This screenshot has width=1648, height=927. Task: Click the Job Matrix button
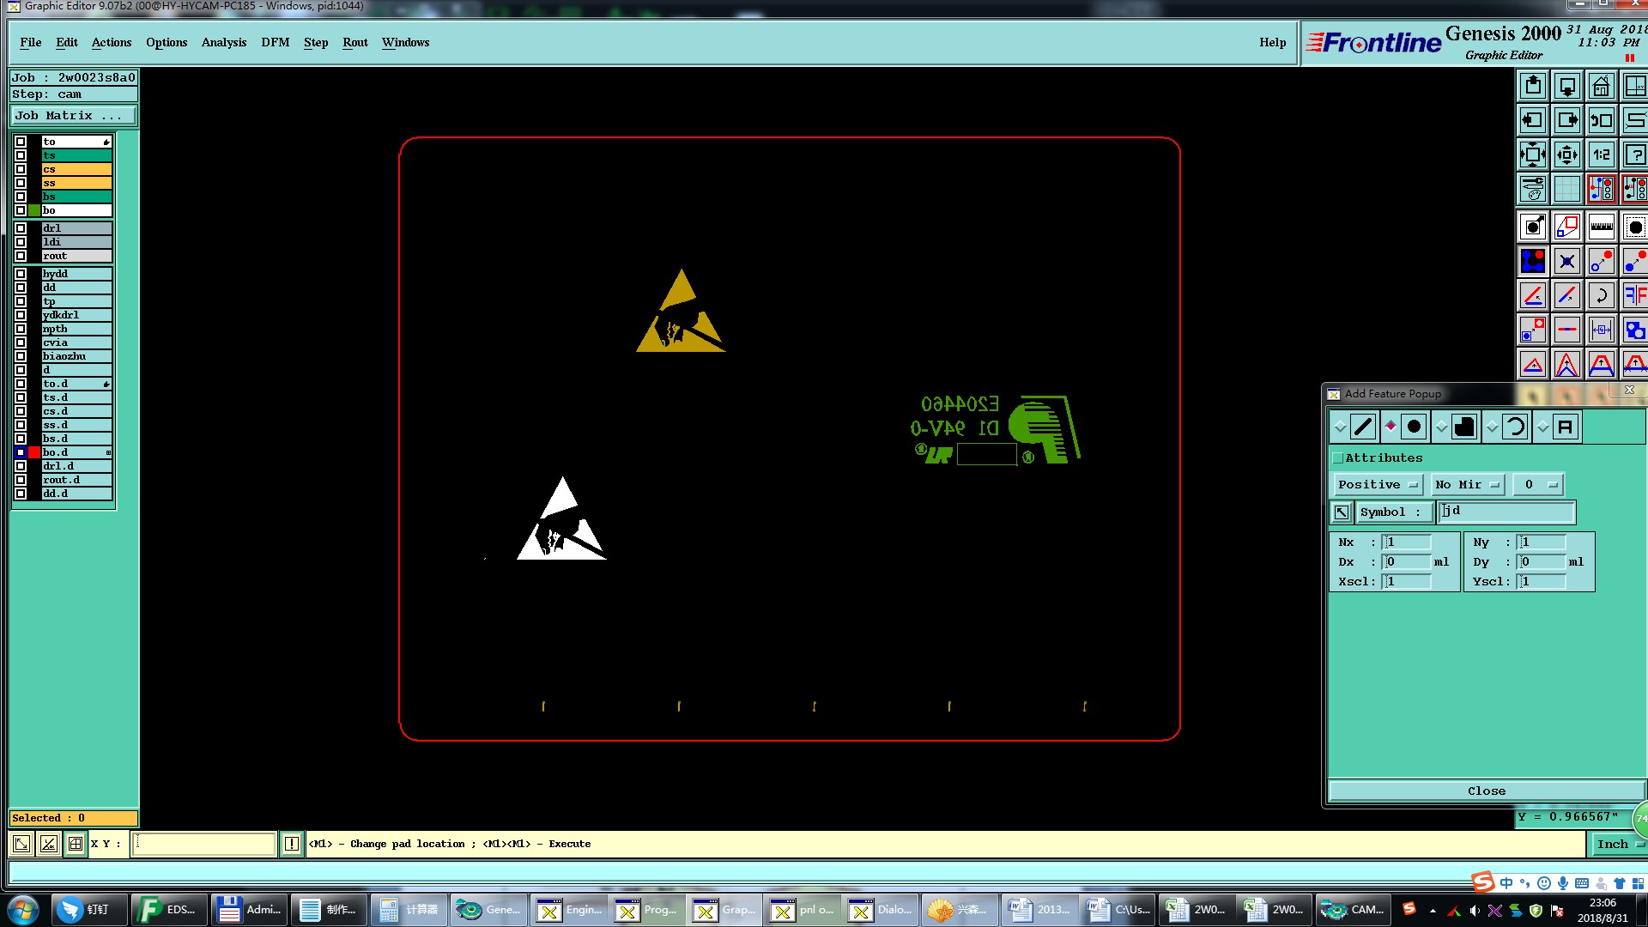(x=73, y=116)
